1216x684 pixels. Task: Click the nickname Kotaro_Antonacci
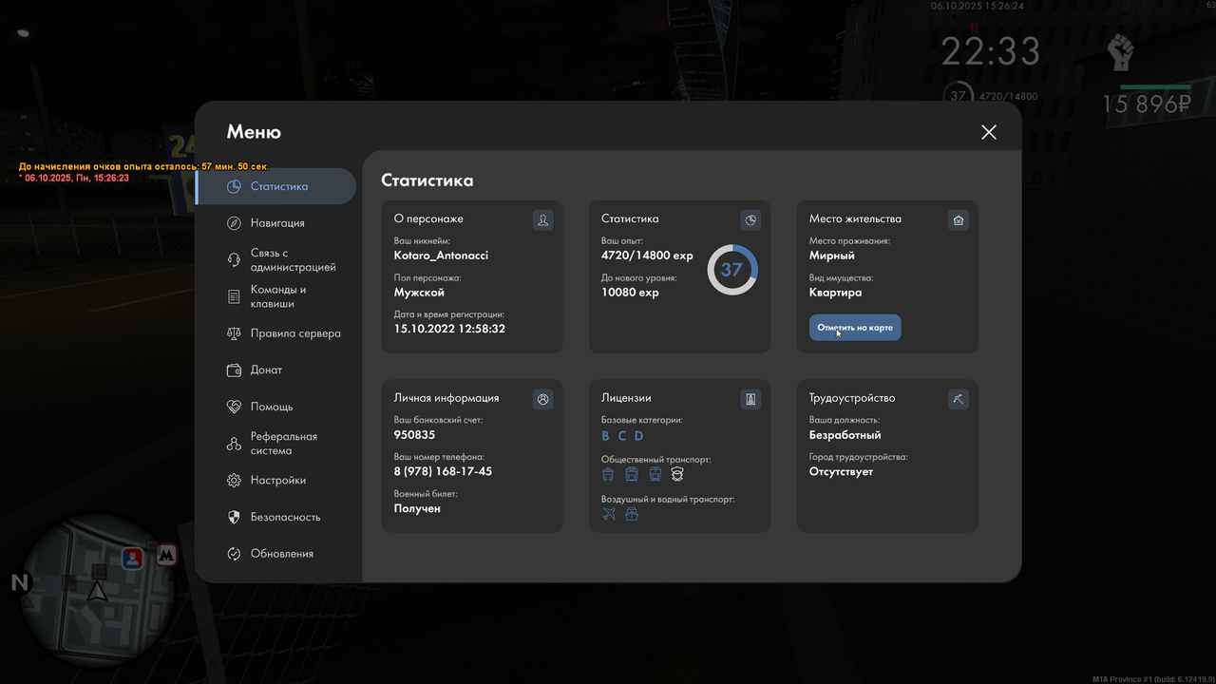coord(441,256)
